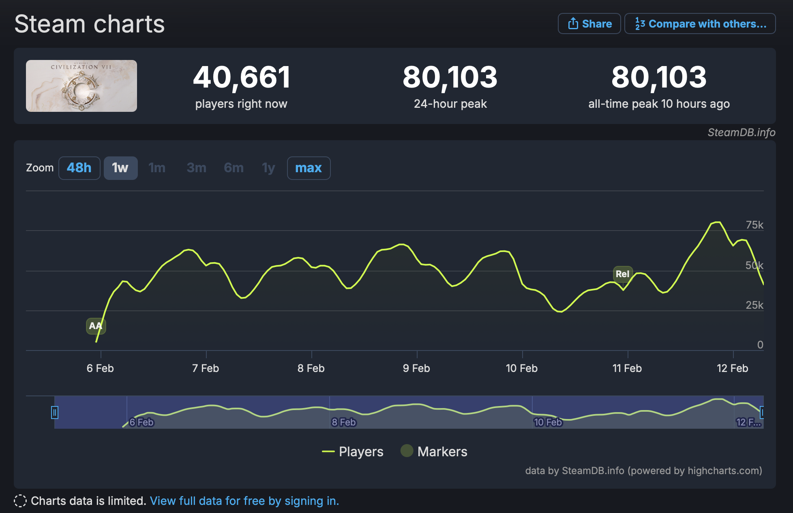Click the 6 Feb label in navigator
Screen dimensions: 793x513
141,422
